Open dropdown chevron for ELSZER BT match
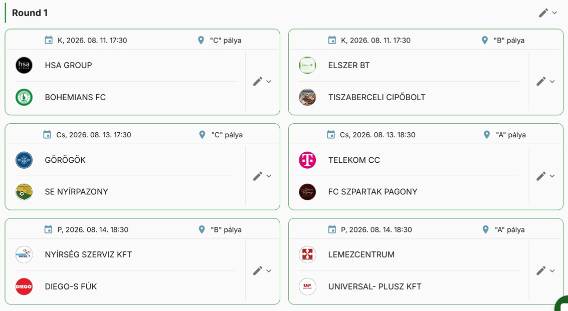568x311 pixels. [552, 82]
